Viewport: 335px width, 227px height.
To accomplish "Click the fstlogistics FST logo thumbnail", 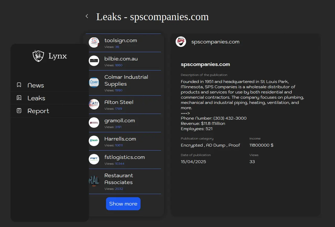I will pos(94,159).
